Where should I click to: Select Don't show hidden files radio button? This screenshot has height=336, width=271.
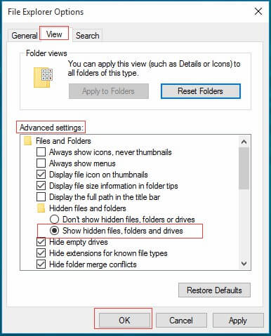[x=54, y=220]
